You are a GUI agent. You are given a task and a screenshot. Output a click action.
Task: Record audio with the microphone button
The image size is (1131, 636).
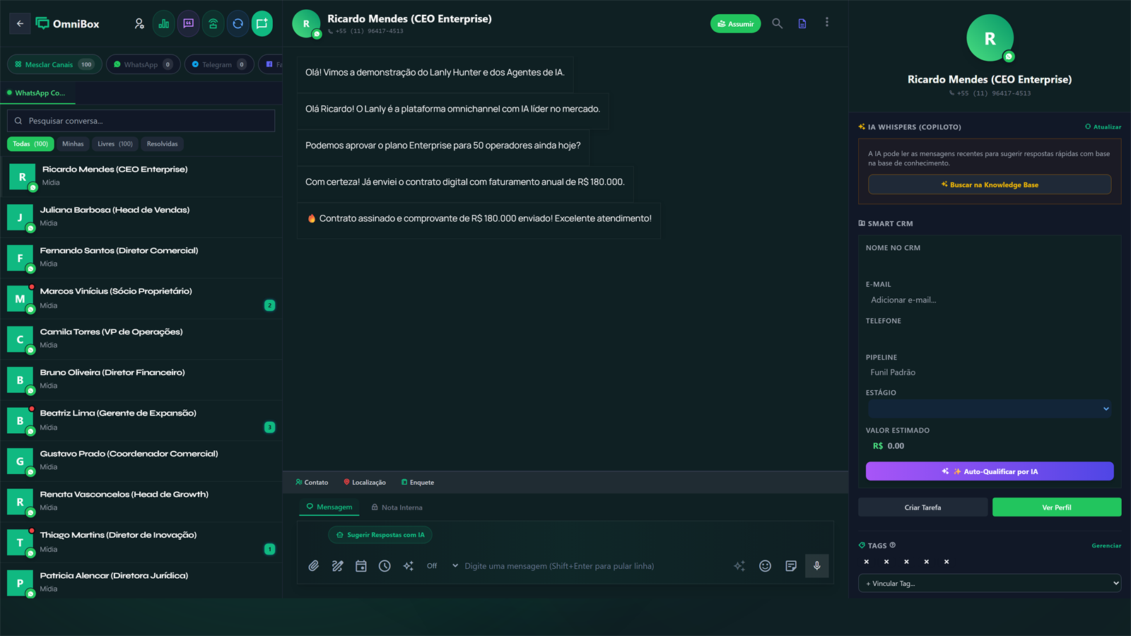(817, 566)
